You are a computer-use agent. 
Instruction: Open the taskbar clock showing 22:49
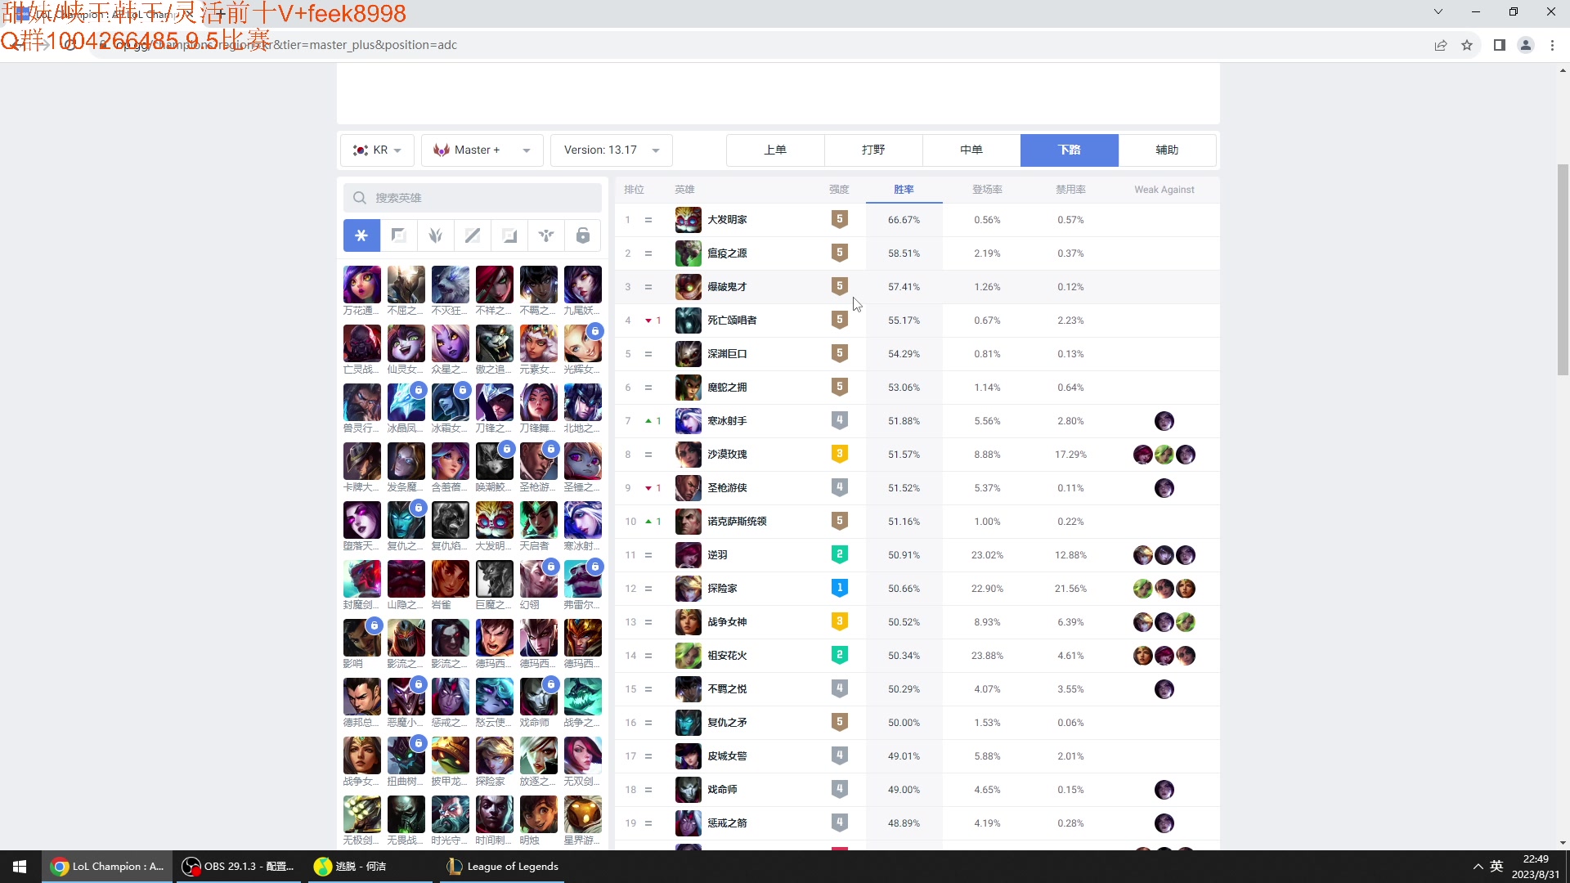[1536, 867]
